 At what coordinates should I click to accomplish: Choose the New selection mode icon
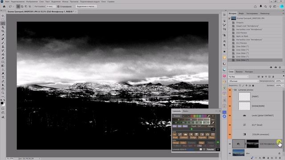pyautogui.click(x=18, y=6)
